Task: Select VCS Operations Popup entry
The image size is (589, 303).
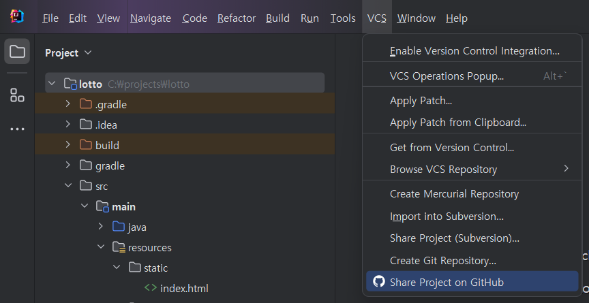Action: [x=472, y=76]
